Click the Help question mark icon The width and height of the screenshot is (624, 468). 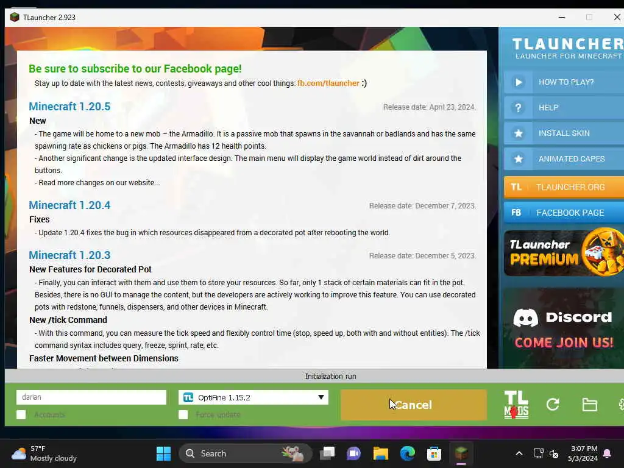pos(518,107)
